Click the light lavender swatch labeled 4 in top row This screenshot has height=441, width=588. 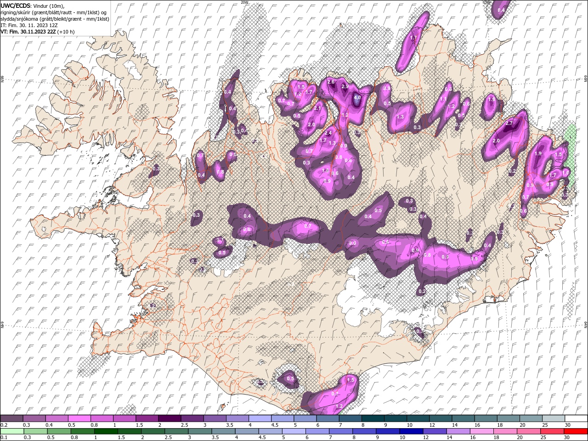(260, 418)
